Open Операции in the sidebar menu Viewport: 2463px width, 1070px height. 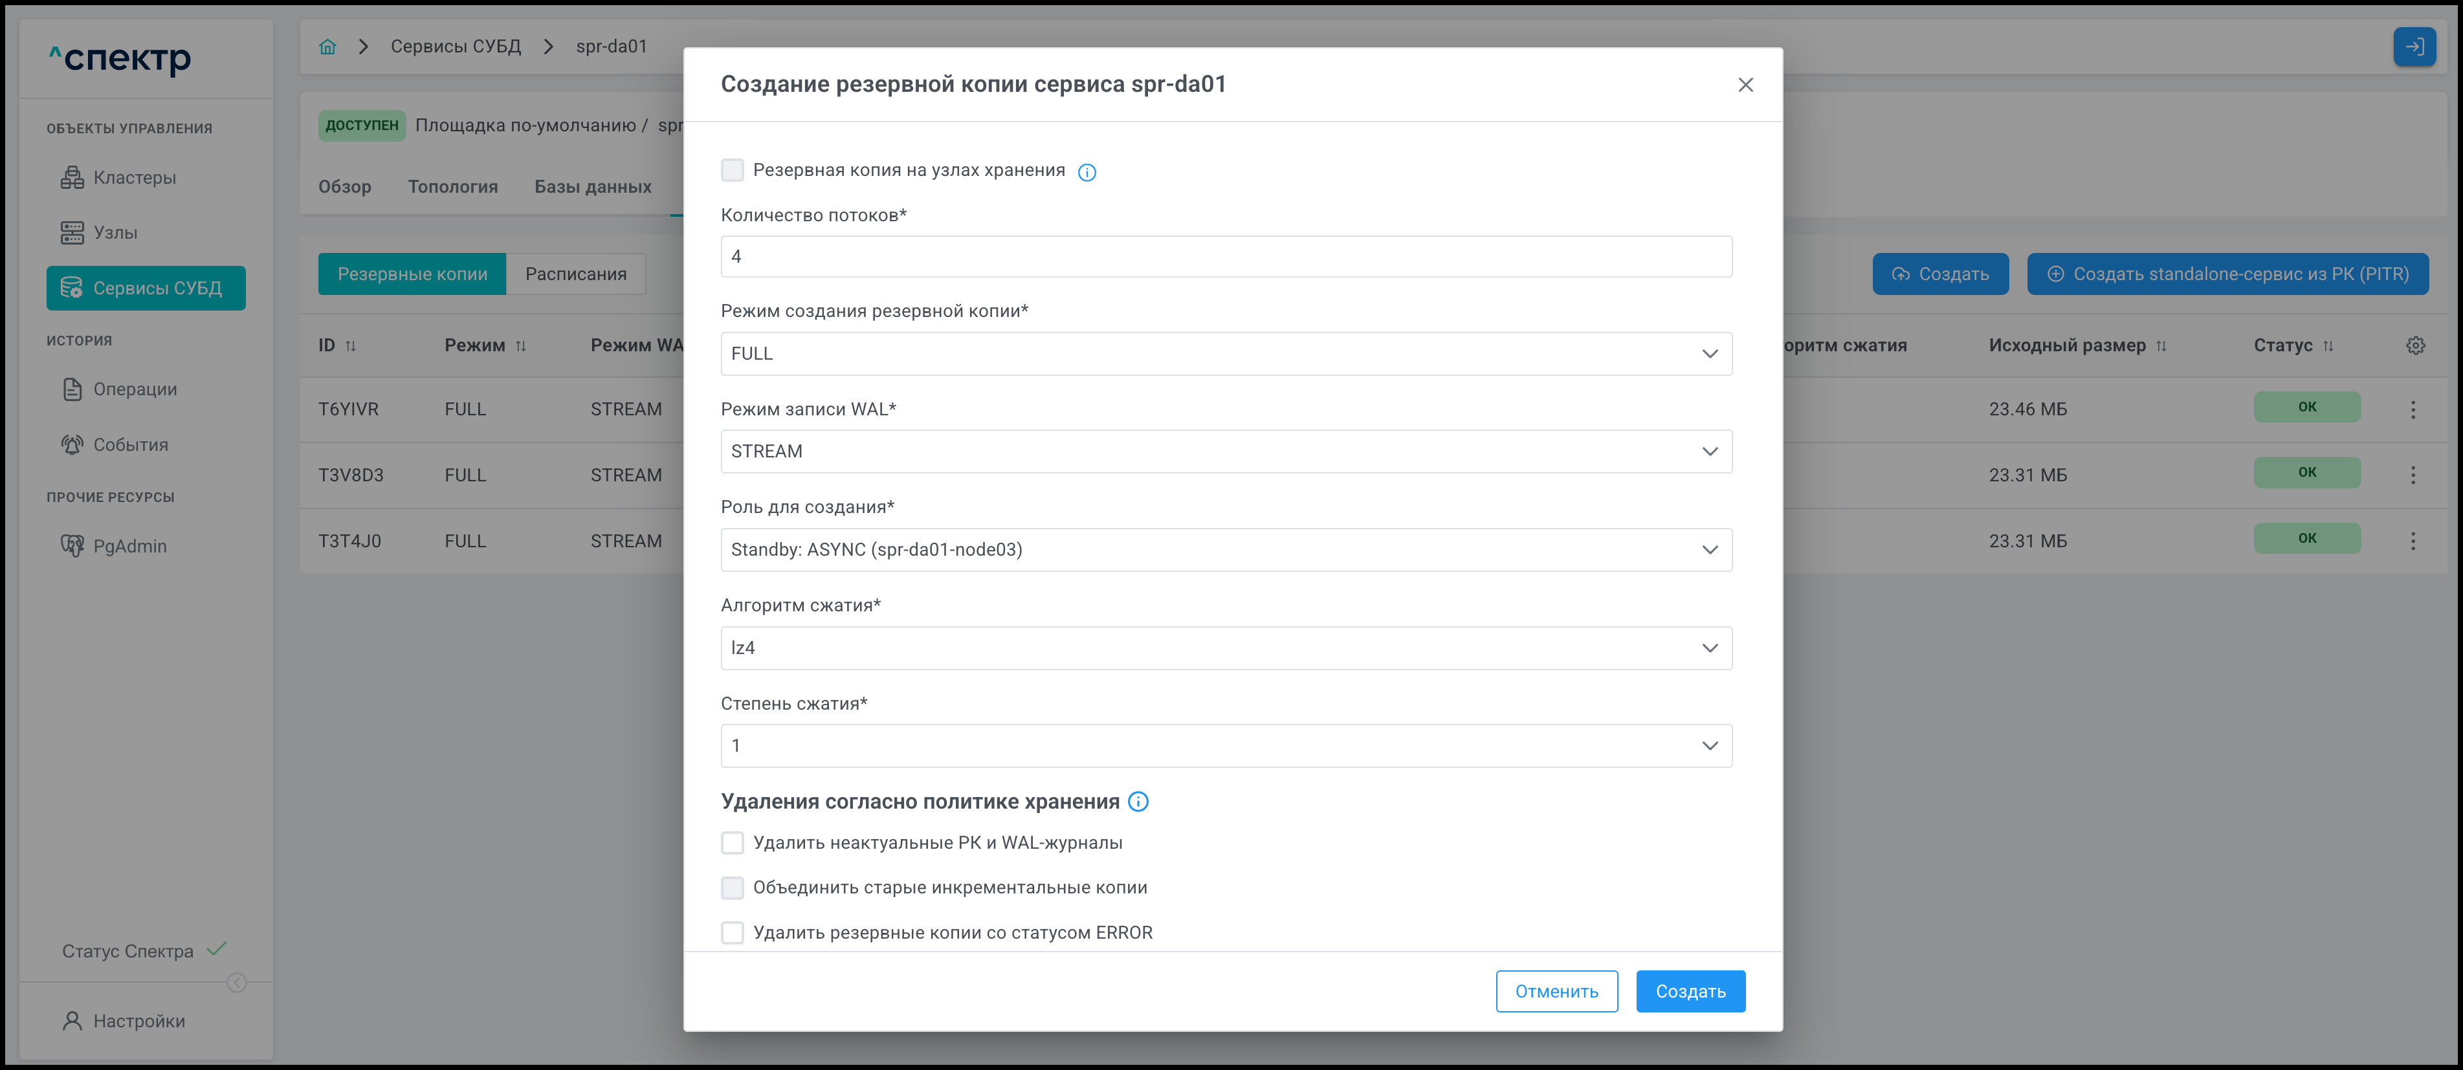(134, 389)
